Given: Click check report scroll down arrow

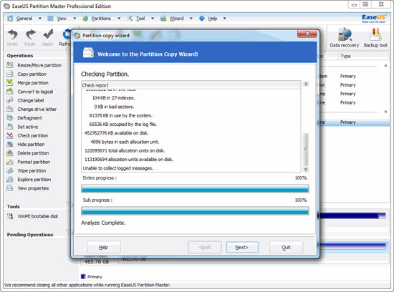Looking at the screenshot, I should coord(306,170).
